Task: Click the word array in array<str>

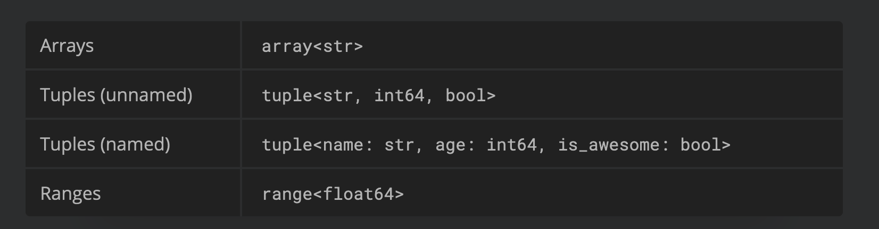Action: 287,46
